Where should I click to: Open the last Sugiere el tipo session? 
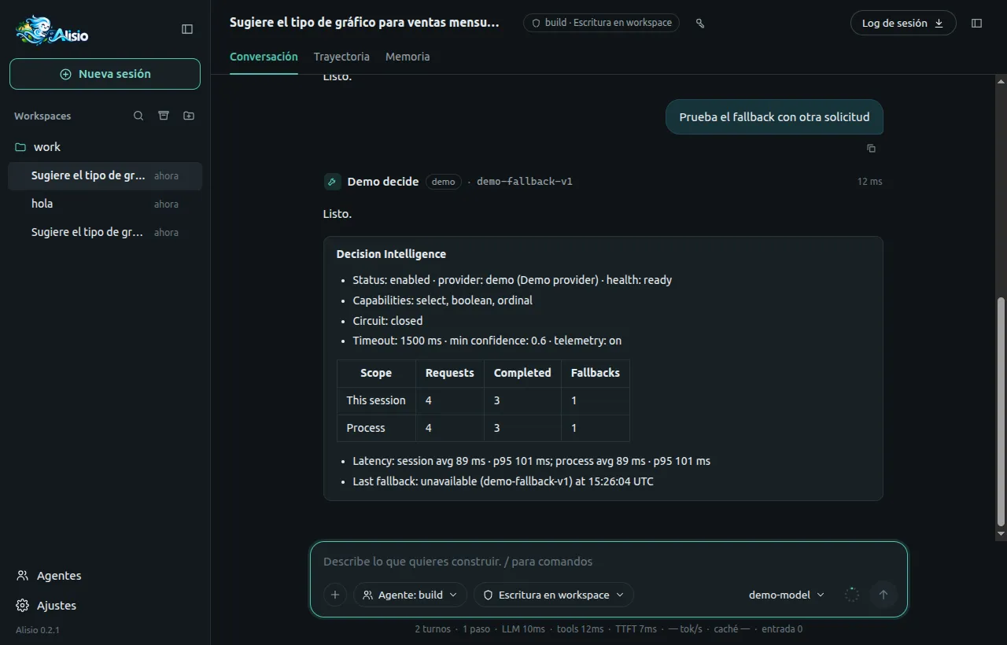point(105,232)
